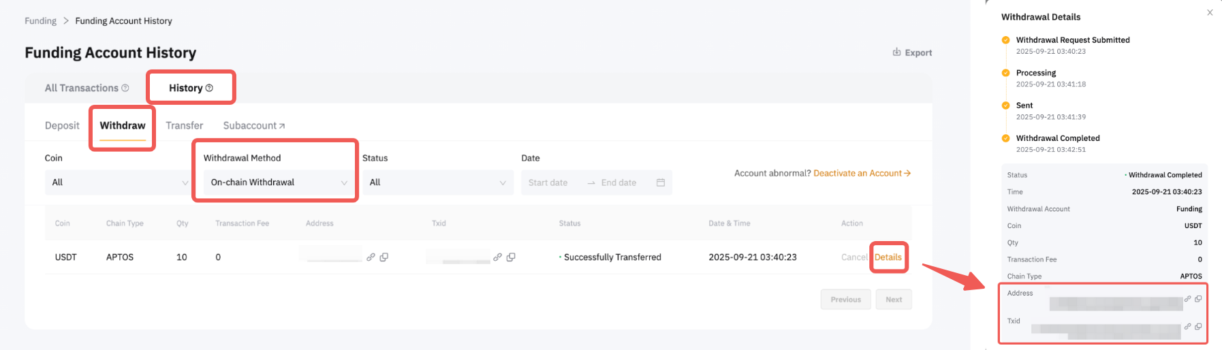The width and height of the screenshot is (1222, 350).
Task: Switch to the Deposit tab
Action: 62,125
